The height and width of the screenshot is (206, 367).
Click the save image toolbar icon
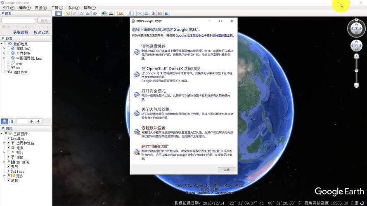pyautogui.click(x=153, y=13)
